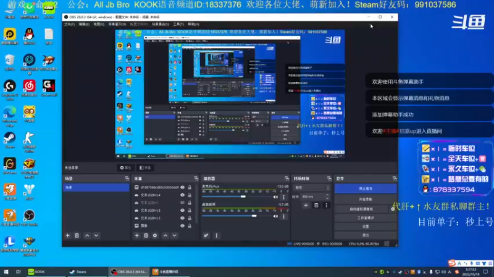Select the highlighted 场景 scene entry

click(96, 188)
